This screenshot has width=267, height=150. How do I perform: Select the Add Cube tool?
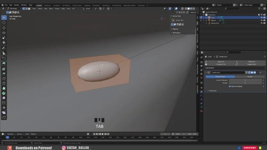[x=4, y=59]
